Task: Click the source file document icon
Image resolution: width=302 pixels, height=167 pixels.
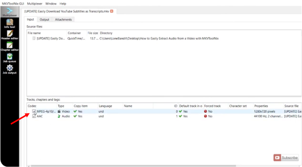Action: (34, 38)
